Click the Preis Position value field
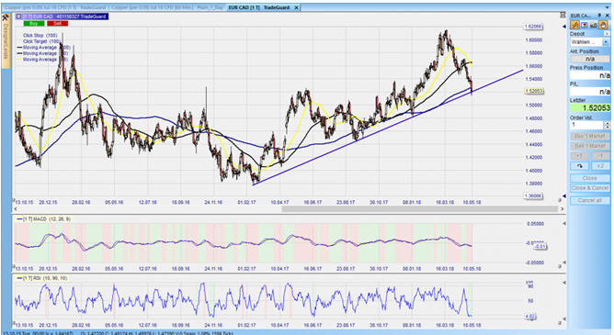 (x=590, y=75)
